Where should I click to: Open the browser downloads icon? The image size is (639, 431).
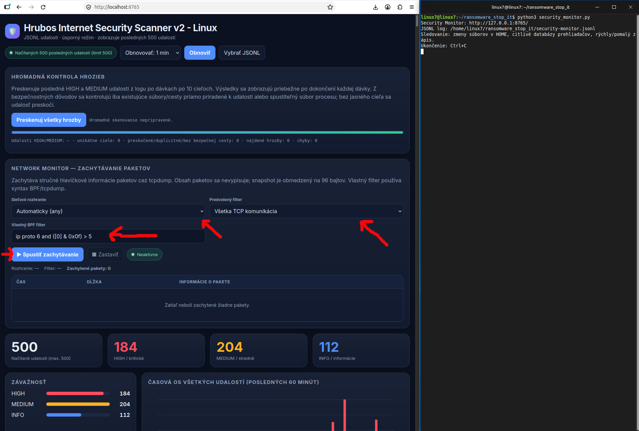pos(376,7)
